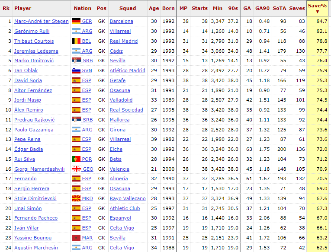
Task: Click the SRB flag in Rajković's row
Action: point(76,120)
